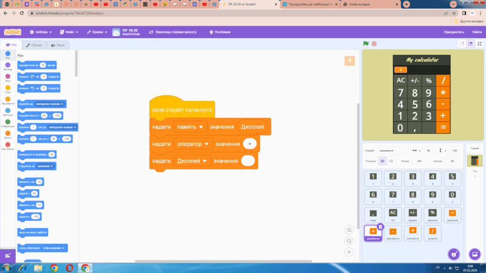Click the green flag to run project
Screen dimensions: 486x273
(366, 44)
